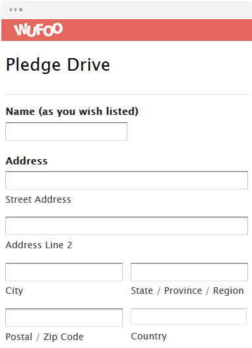Select the Address Line 2 text field
The width and height of the screenshot is (252, 348).
(x=127, y=226)
